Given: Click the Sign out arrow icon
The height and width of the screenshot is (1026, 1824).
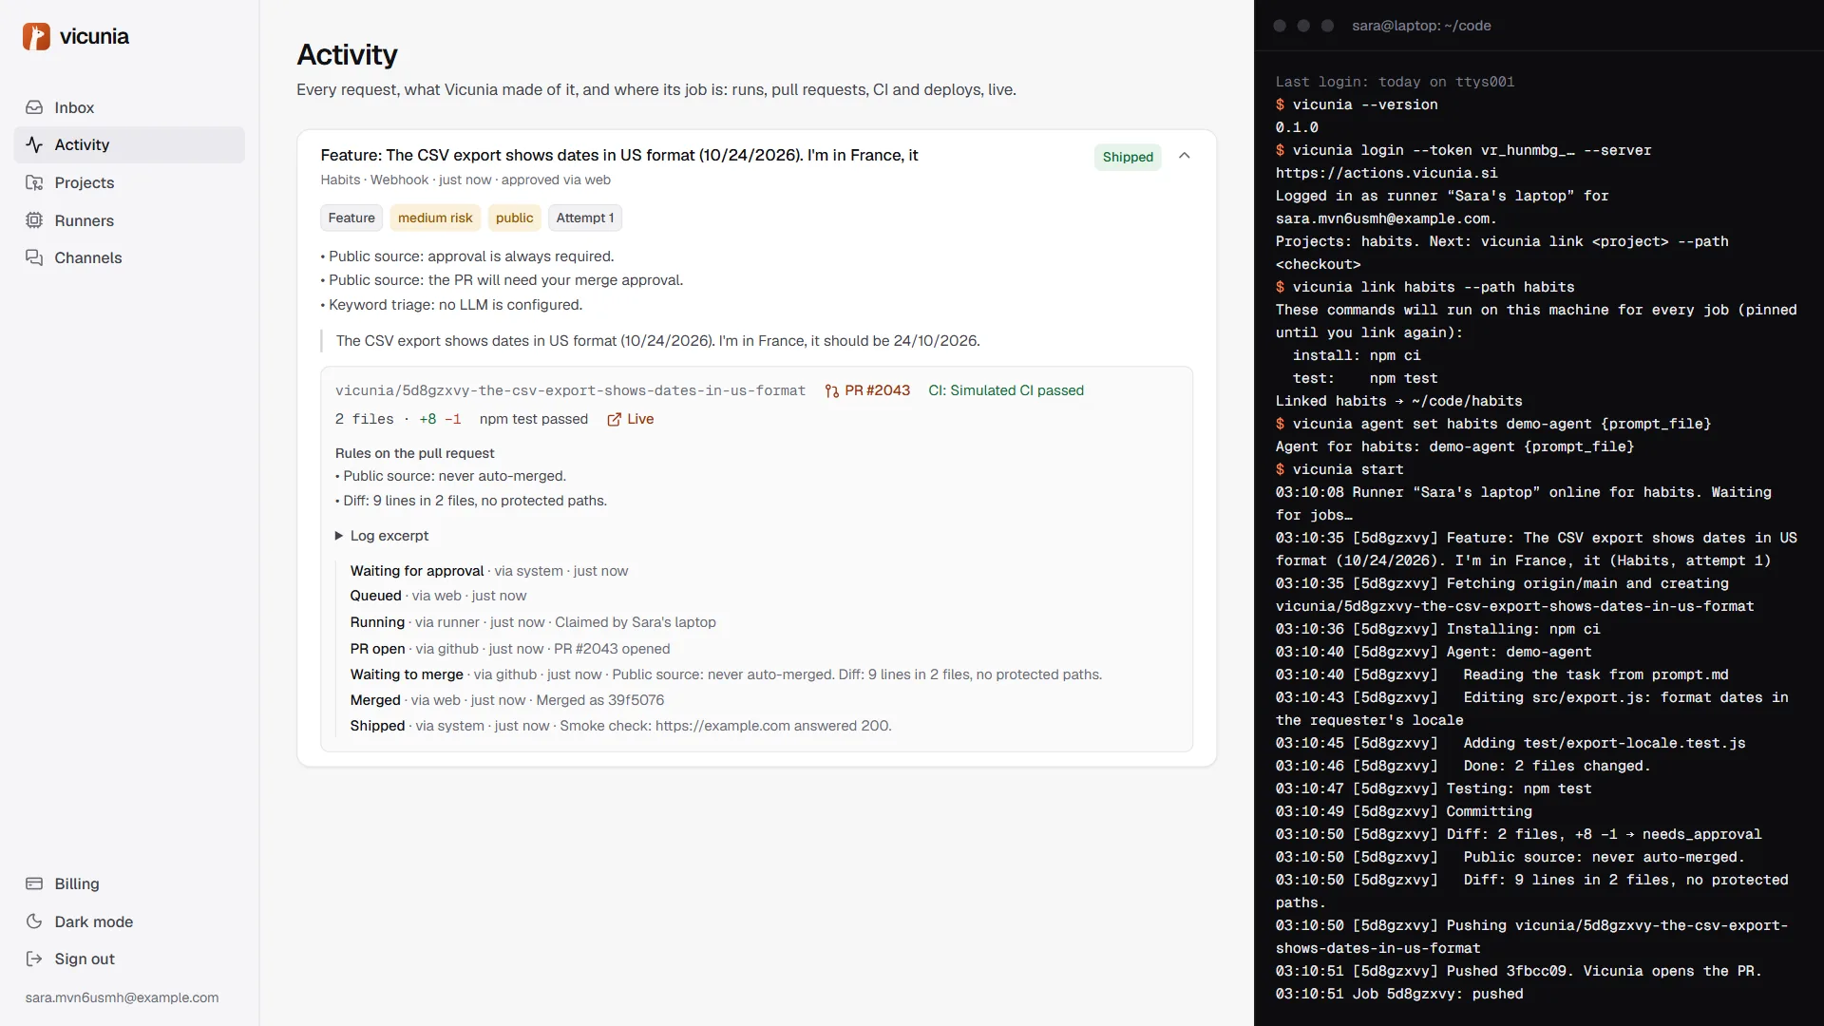Looking at the screenshot, I should 34,959.
